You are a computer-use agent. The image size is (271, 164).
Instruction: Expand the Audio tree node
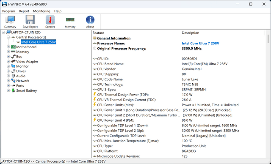(8, 76)
